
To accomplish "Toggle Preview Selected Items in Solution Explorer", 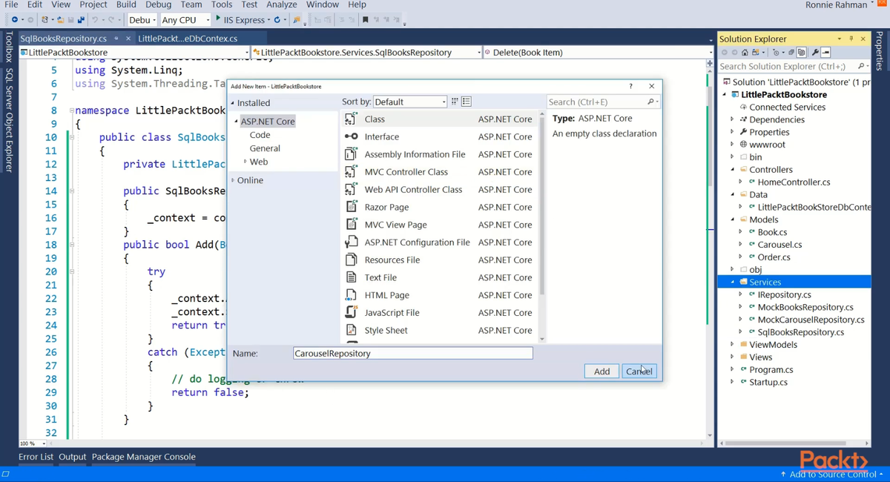I will point(825,53).
